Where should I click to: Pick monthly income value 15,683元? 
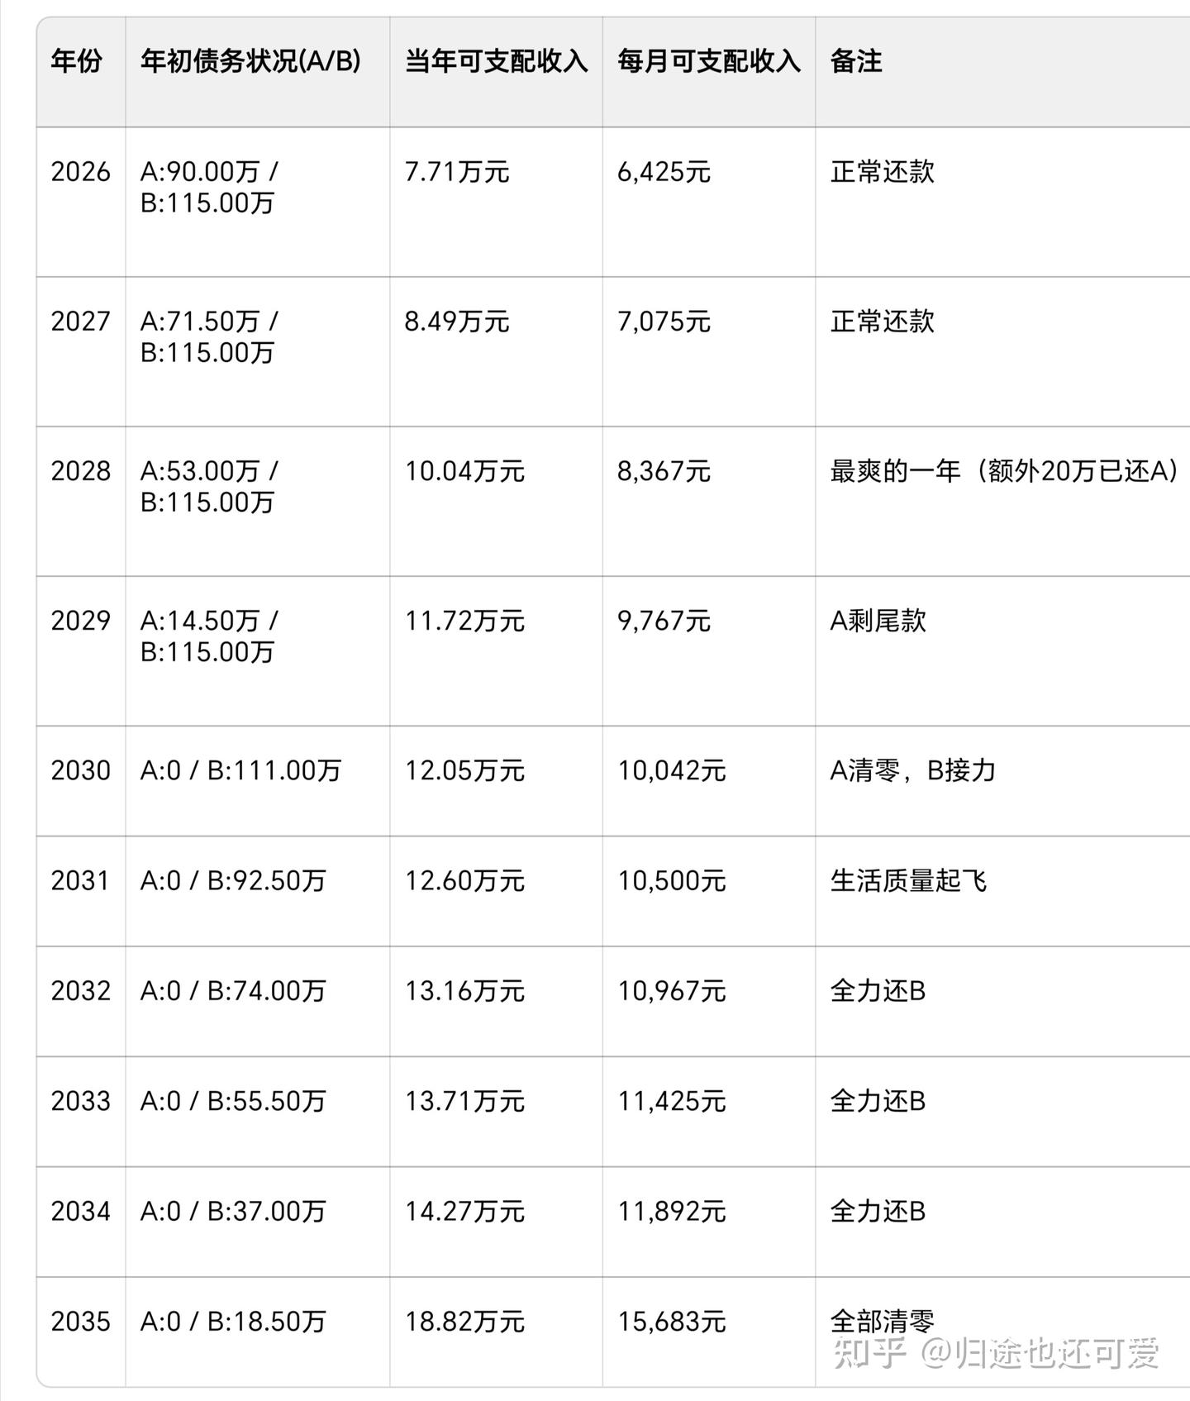[672, 1321]
